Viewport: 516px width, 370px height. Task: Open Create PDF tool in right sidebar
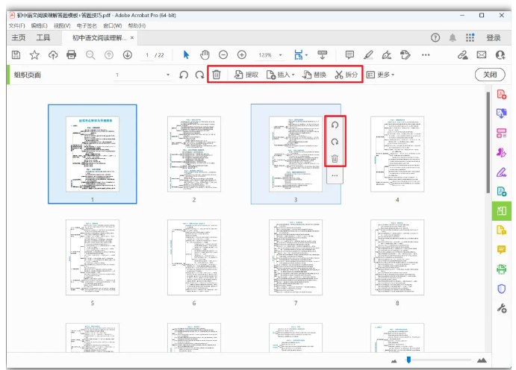pyautogui.click(x=501, y=94)
